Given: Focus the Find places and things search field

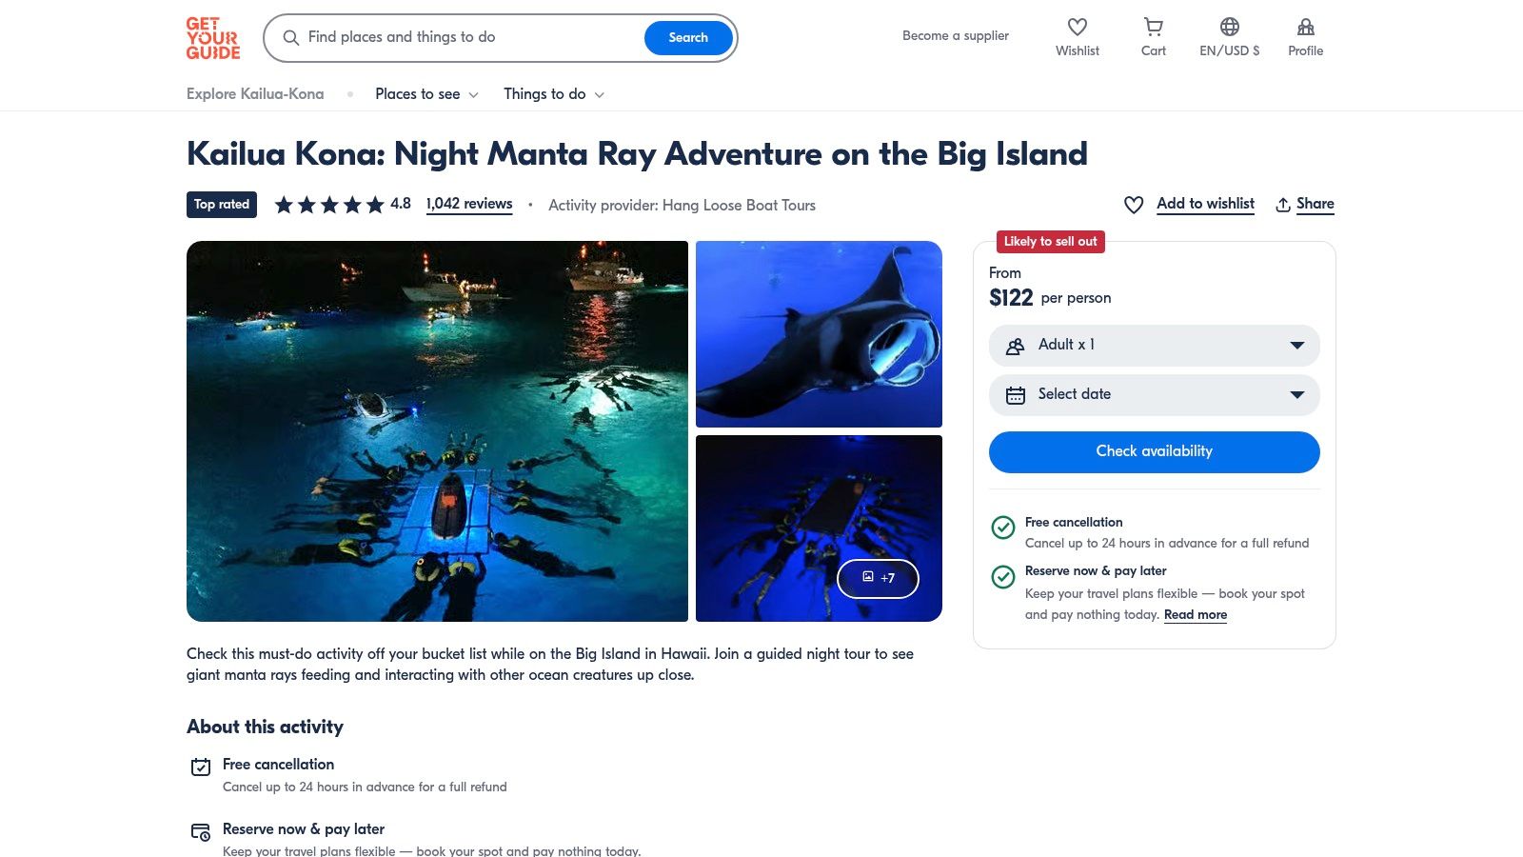Looking at the screenshot, I should tap(466, 37).
